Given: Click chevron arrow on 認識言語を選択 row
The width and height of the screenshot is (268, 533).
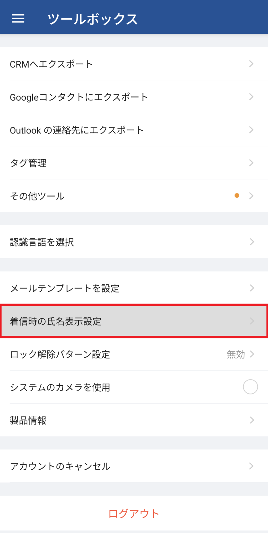Looking at the screenshot, I should (x=252, y=242).
